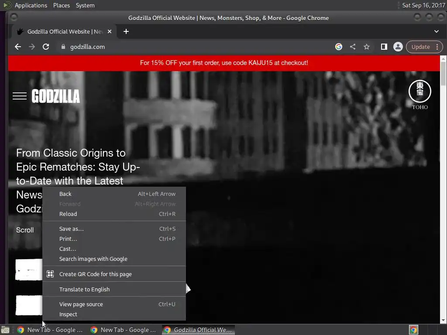447x335 pixels.
Task: Share this page via the share icon
Action: tap(353, 47)
